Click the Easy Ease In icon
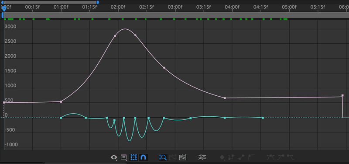 point(281,157)
